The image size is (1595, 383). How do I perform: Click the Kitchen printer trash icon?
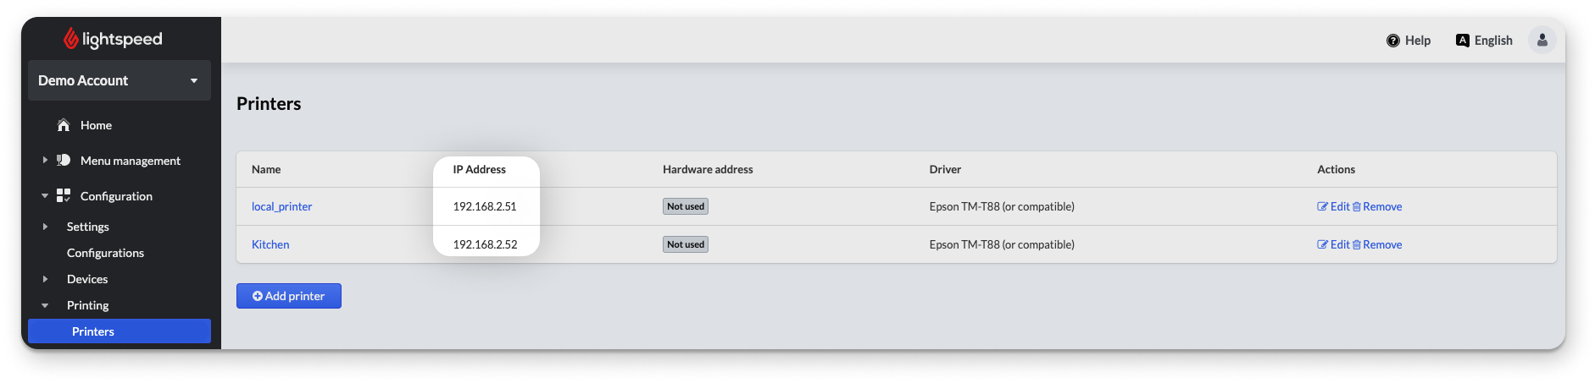(x=1356, y=245)
